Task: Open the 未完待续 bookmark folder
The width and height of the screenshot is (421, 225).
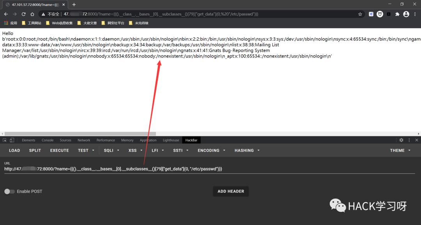Action: coord(138,23)
